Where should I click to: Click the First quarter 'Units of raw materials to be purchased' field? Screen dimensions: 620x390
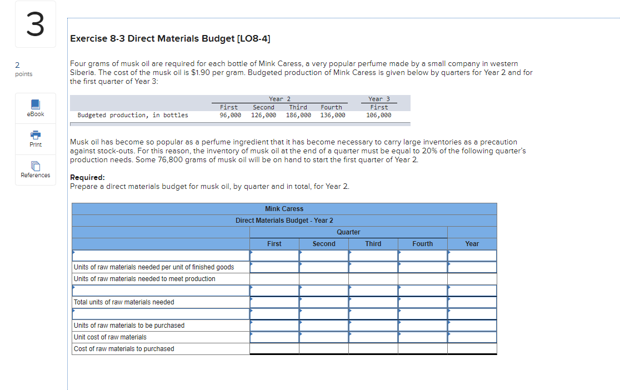click(274, 325)
